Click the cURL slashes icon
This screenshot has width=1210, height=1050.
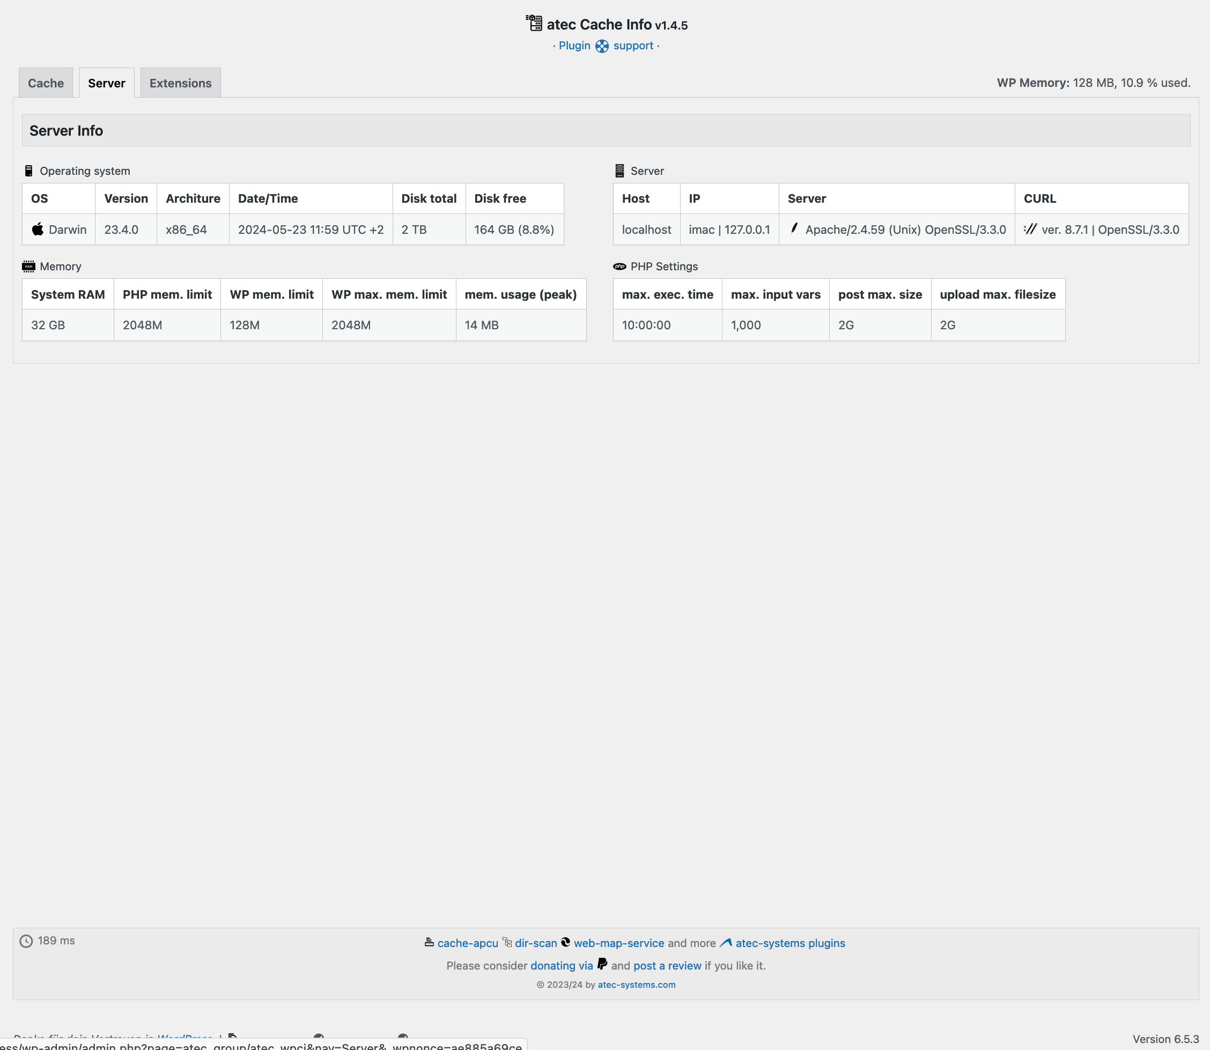(1030, 229)
